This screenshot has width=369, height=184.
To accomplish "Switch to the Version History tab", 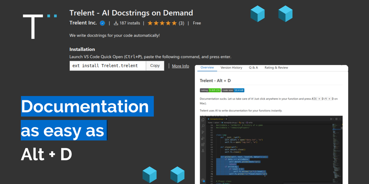I will (x=231, y=68).
